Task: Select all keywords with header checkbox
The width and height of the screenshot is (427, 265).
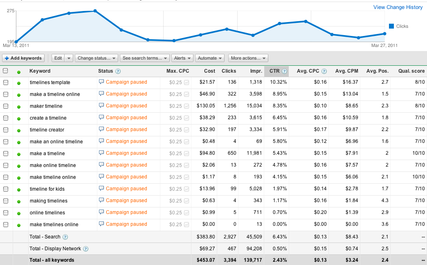Action: pyautogui.click(x=5, y=71)
